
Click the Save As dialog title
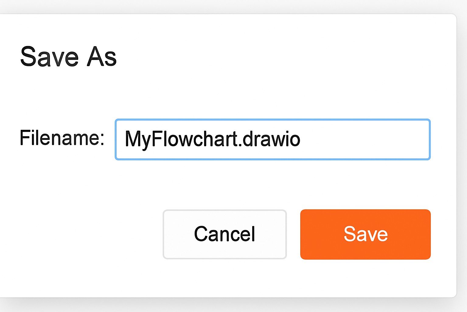pyautogui.click(x=68, y=57)
